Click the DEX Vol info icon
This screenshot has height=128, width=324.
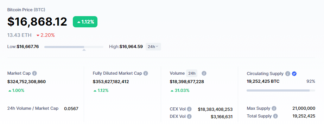[189, 116]
